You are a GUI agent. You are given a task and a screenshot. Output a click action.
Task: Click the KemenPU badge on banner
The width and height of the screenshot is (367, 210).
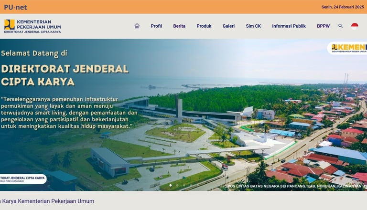(x=347, y=48)
